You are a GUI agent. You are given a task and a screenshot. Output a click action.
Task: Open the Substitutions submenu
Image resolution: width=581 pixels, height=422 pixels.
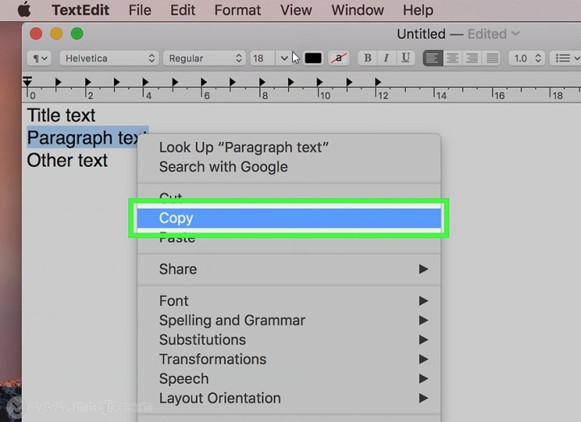click(x=289, y=340)
